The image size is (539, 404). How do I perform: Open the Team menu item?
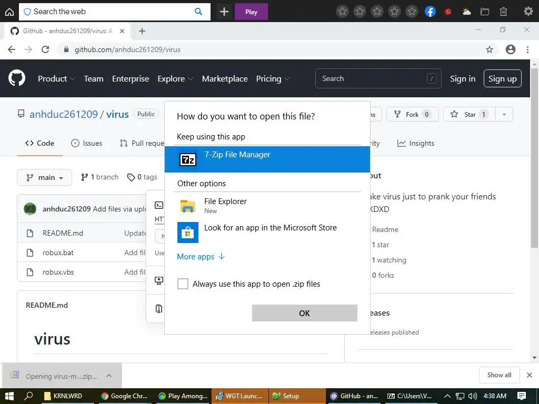(94, 79)
